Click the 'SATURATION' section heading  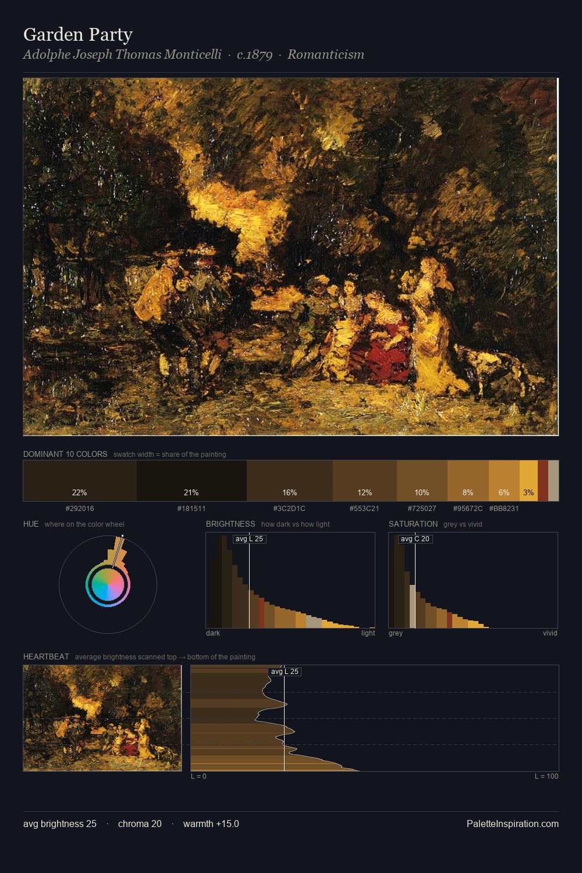(x=413, y=524)
